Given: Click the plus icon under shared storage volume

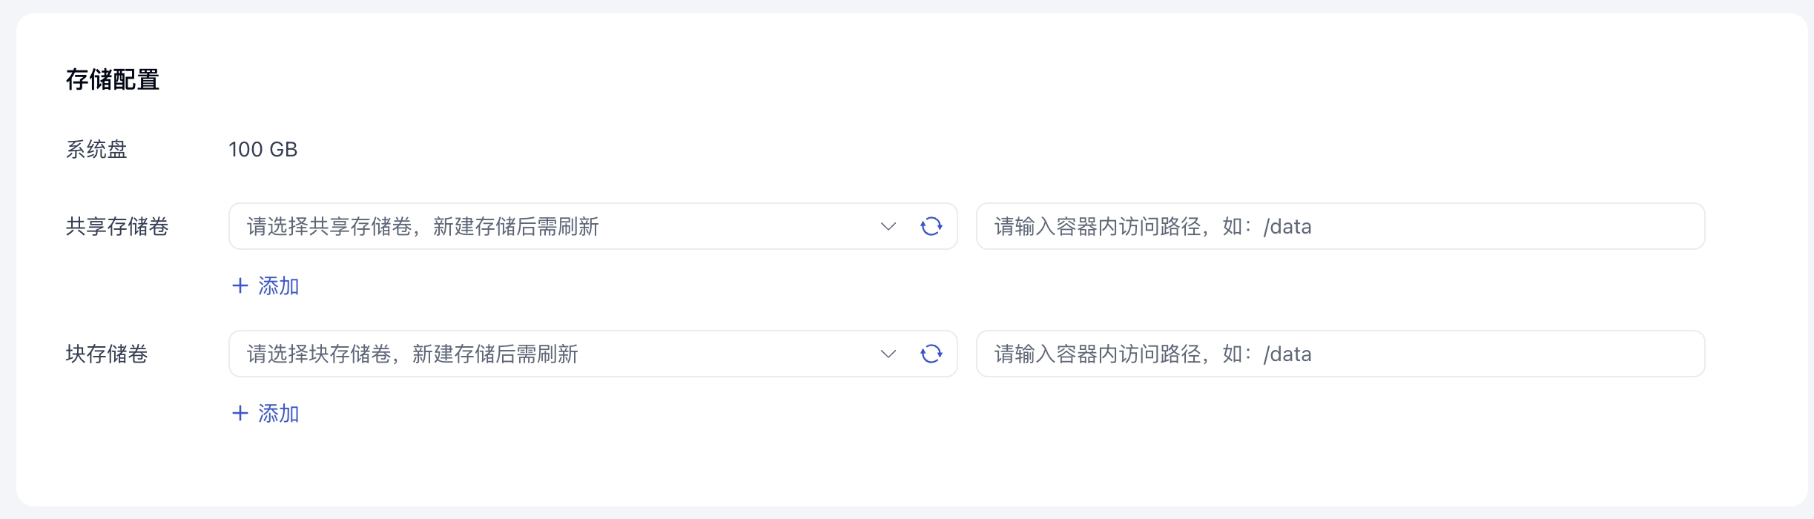Looking at the screenshot, I should [x=240, y=285].
